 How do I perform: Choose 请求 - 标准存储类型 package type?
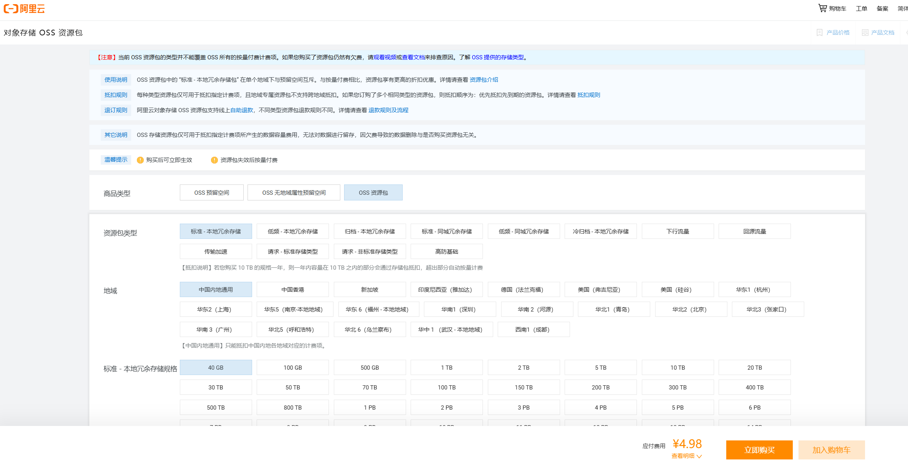293,252
